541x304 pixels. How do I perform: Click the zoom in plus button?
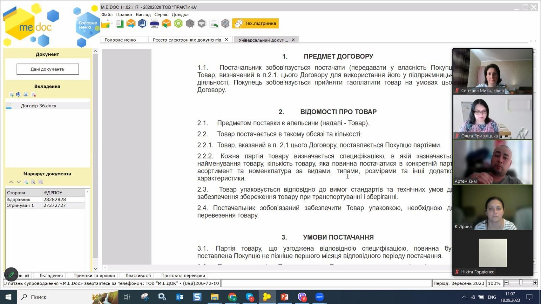(x=535, y=283)
